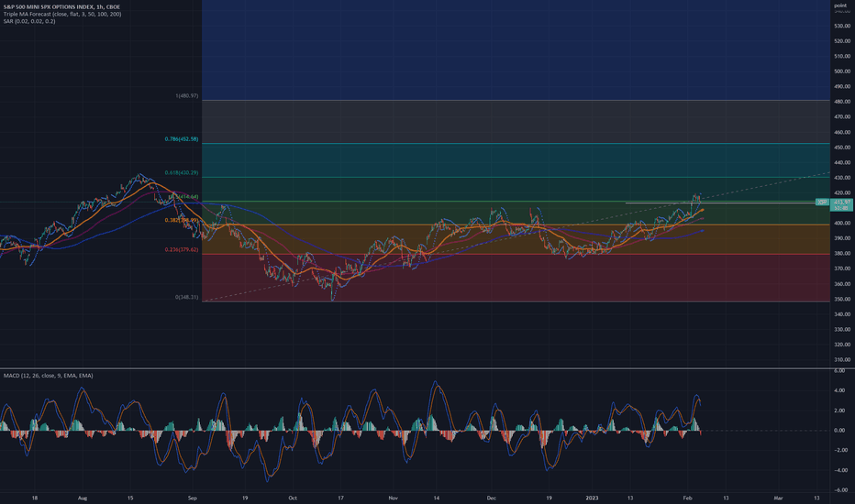Click the 320.00 price axis label
The height and width of the screenshot is (504, 855).
(x=842, y=345)
